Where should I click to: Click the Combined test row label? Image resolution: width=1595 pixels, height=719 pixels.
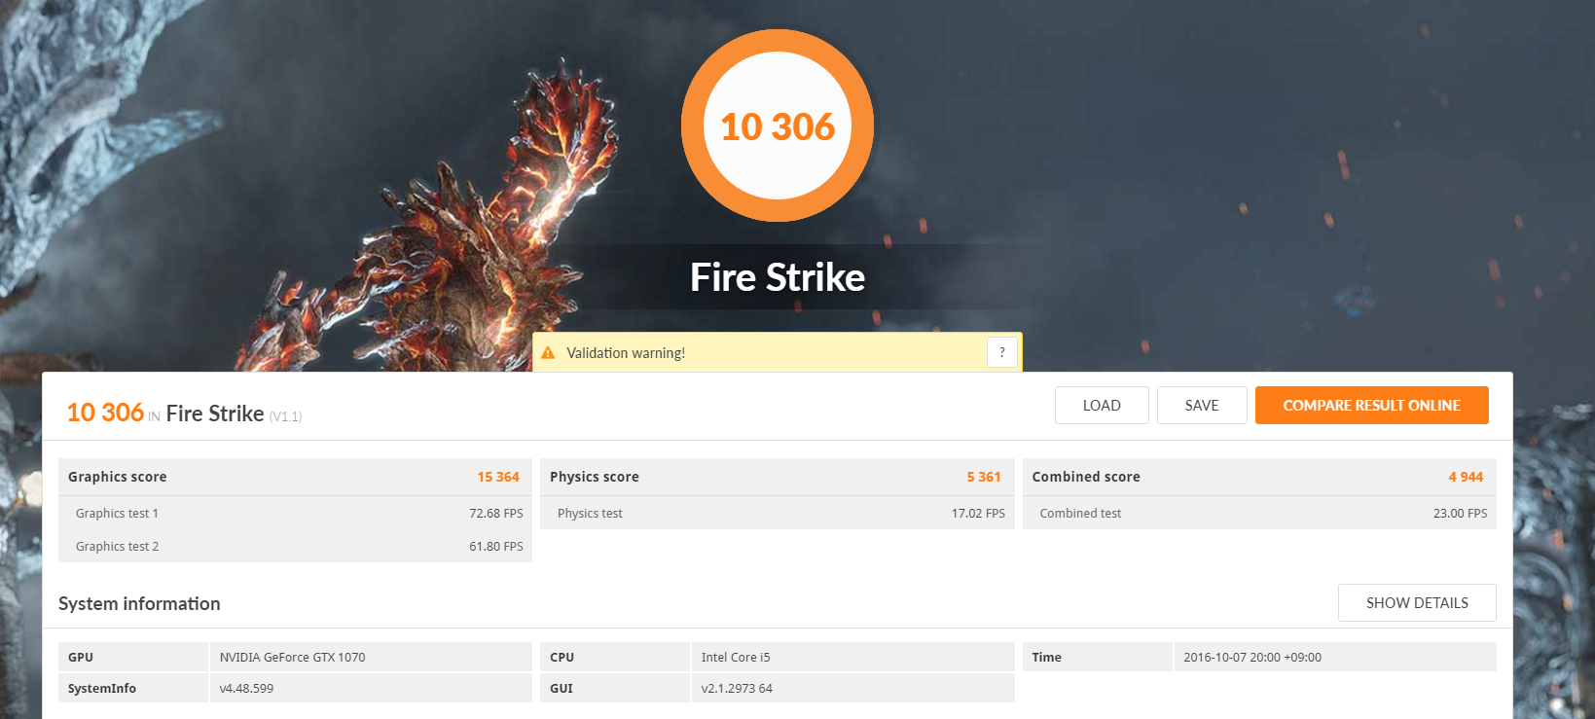(1080, 514)
